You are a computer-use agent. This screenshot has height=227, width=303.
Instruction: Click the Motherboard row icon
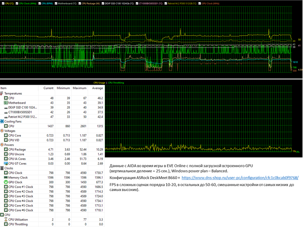click(6, 103)
